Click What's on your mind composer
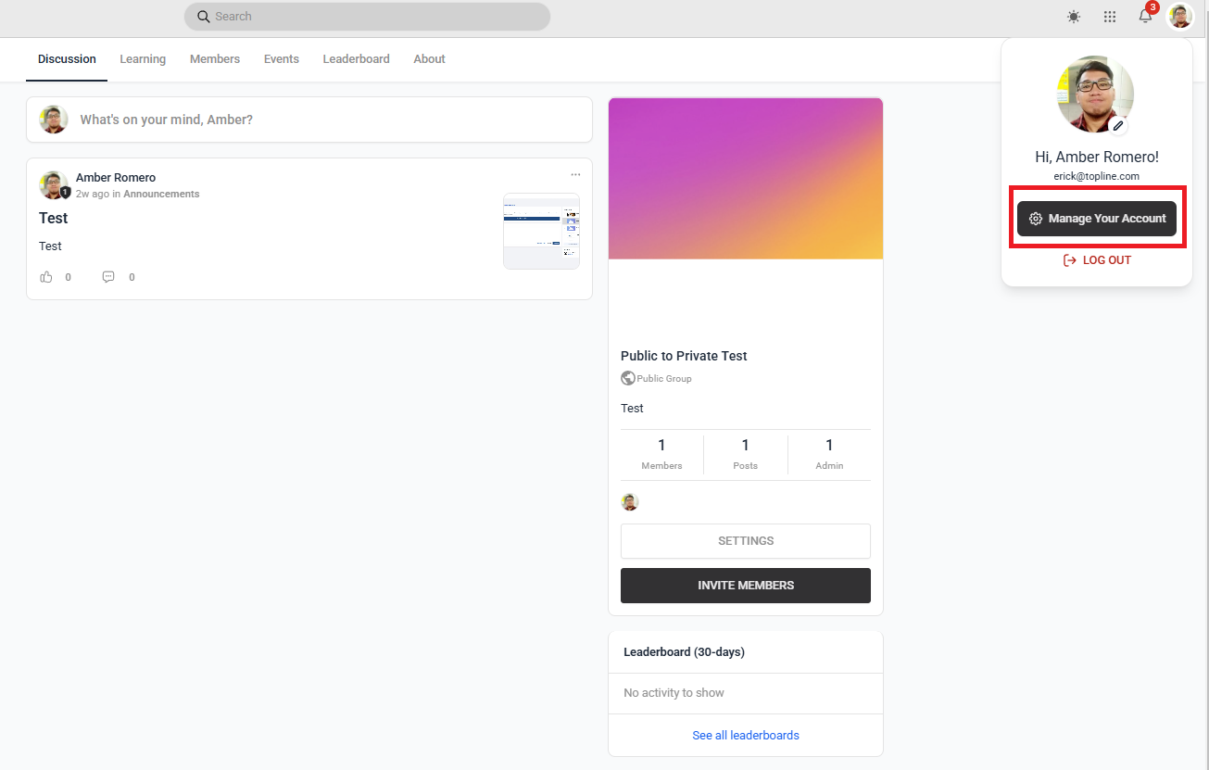Viewport: 1209px width, 770px height. (x=309, y=120)
